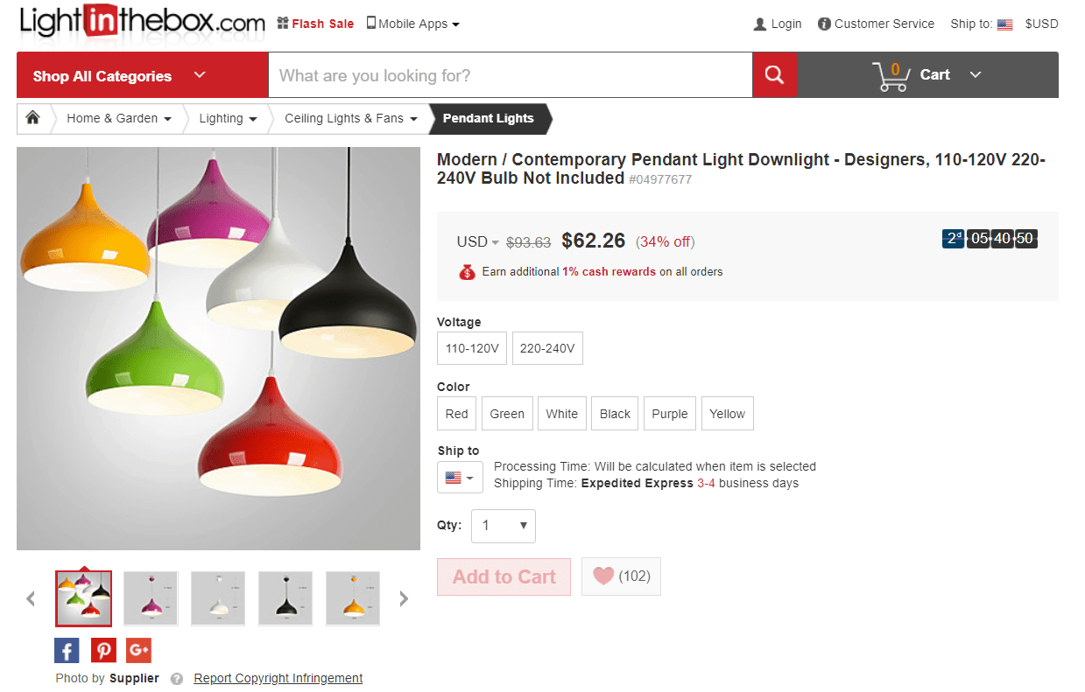
Task: Select the 220-240V voltage option
Action: pyautogui.click(x=547, y=348)
